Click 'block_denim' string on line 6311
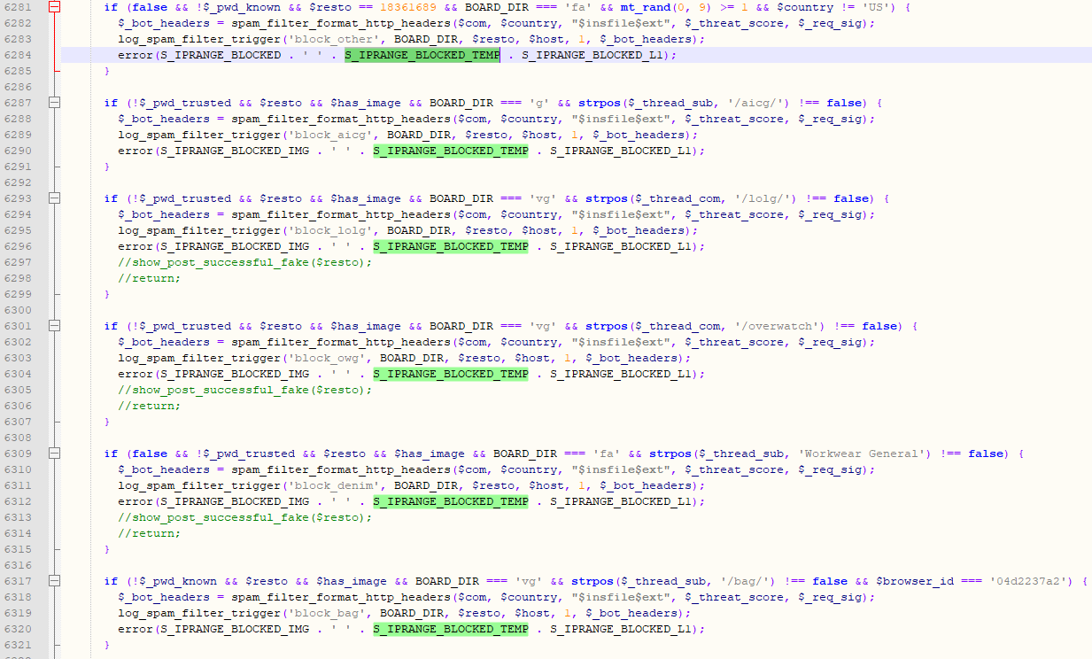The image size is (1092, 659). point(334,485)
